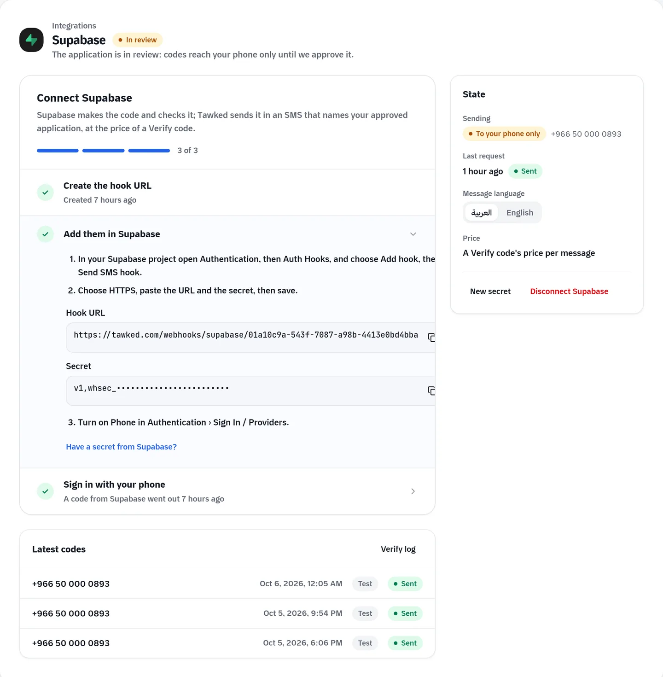Screen dimensions: 663x677
Task: Click the green check beside Create the hook URL
Action: (45, 193)
